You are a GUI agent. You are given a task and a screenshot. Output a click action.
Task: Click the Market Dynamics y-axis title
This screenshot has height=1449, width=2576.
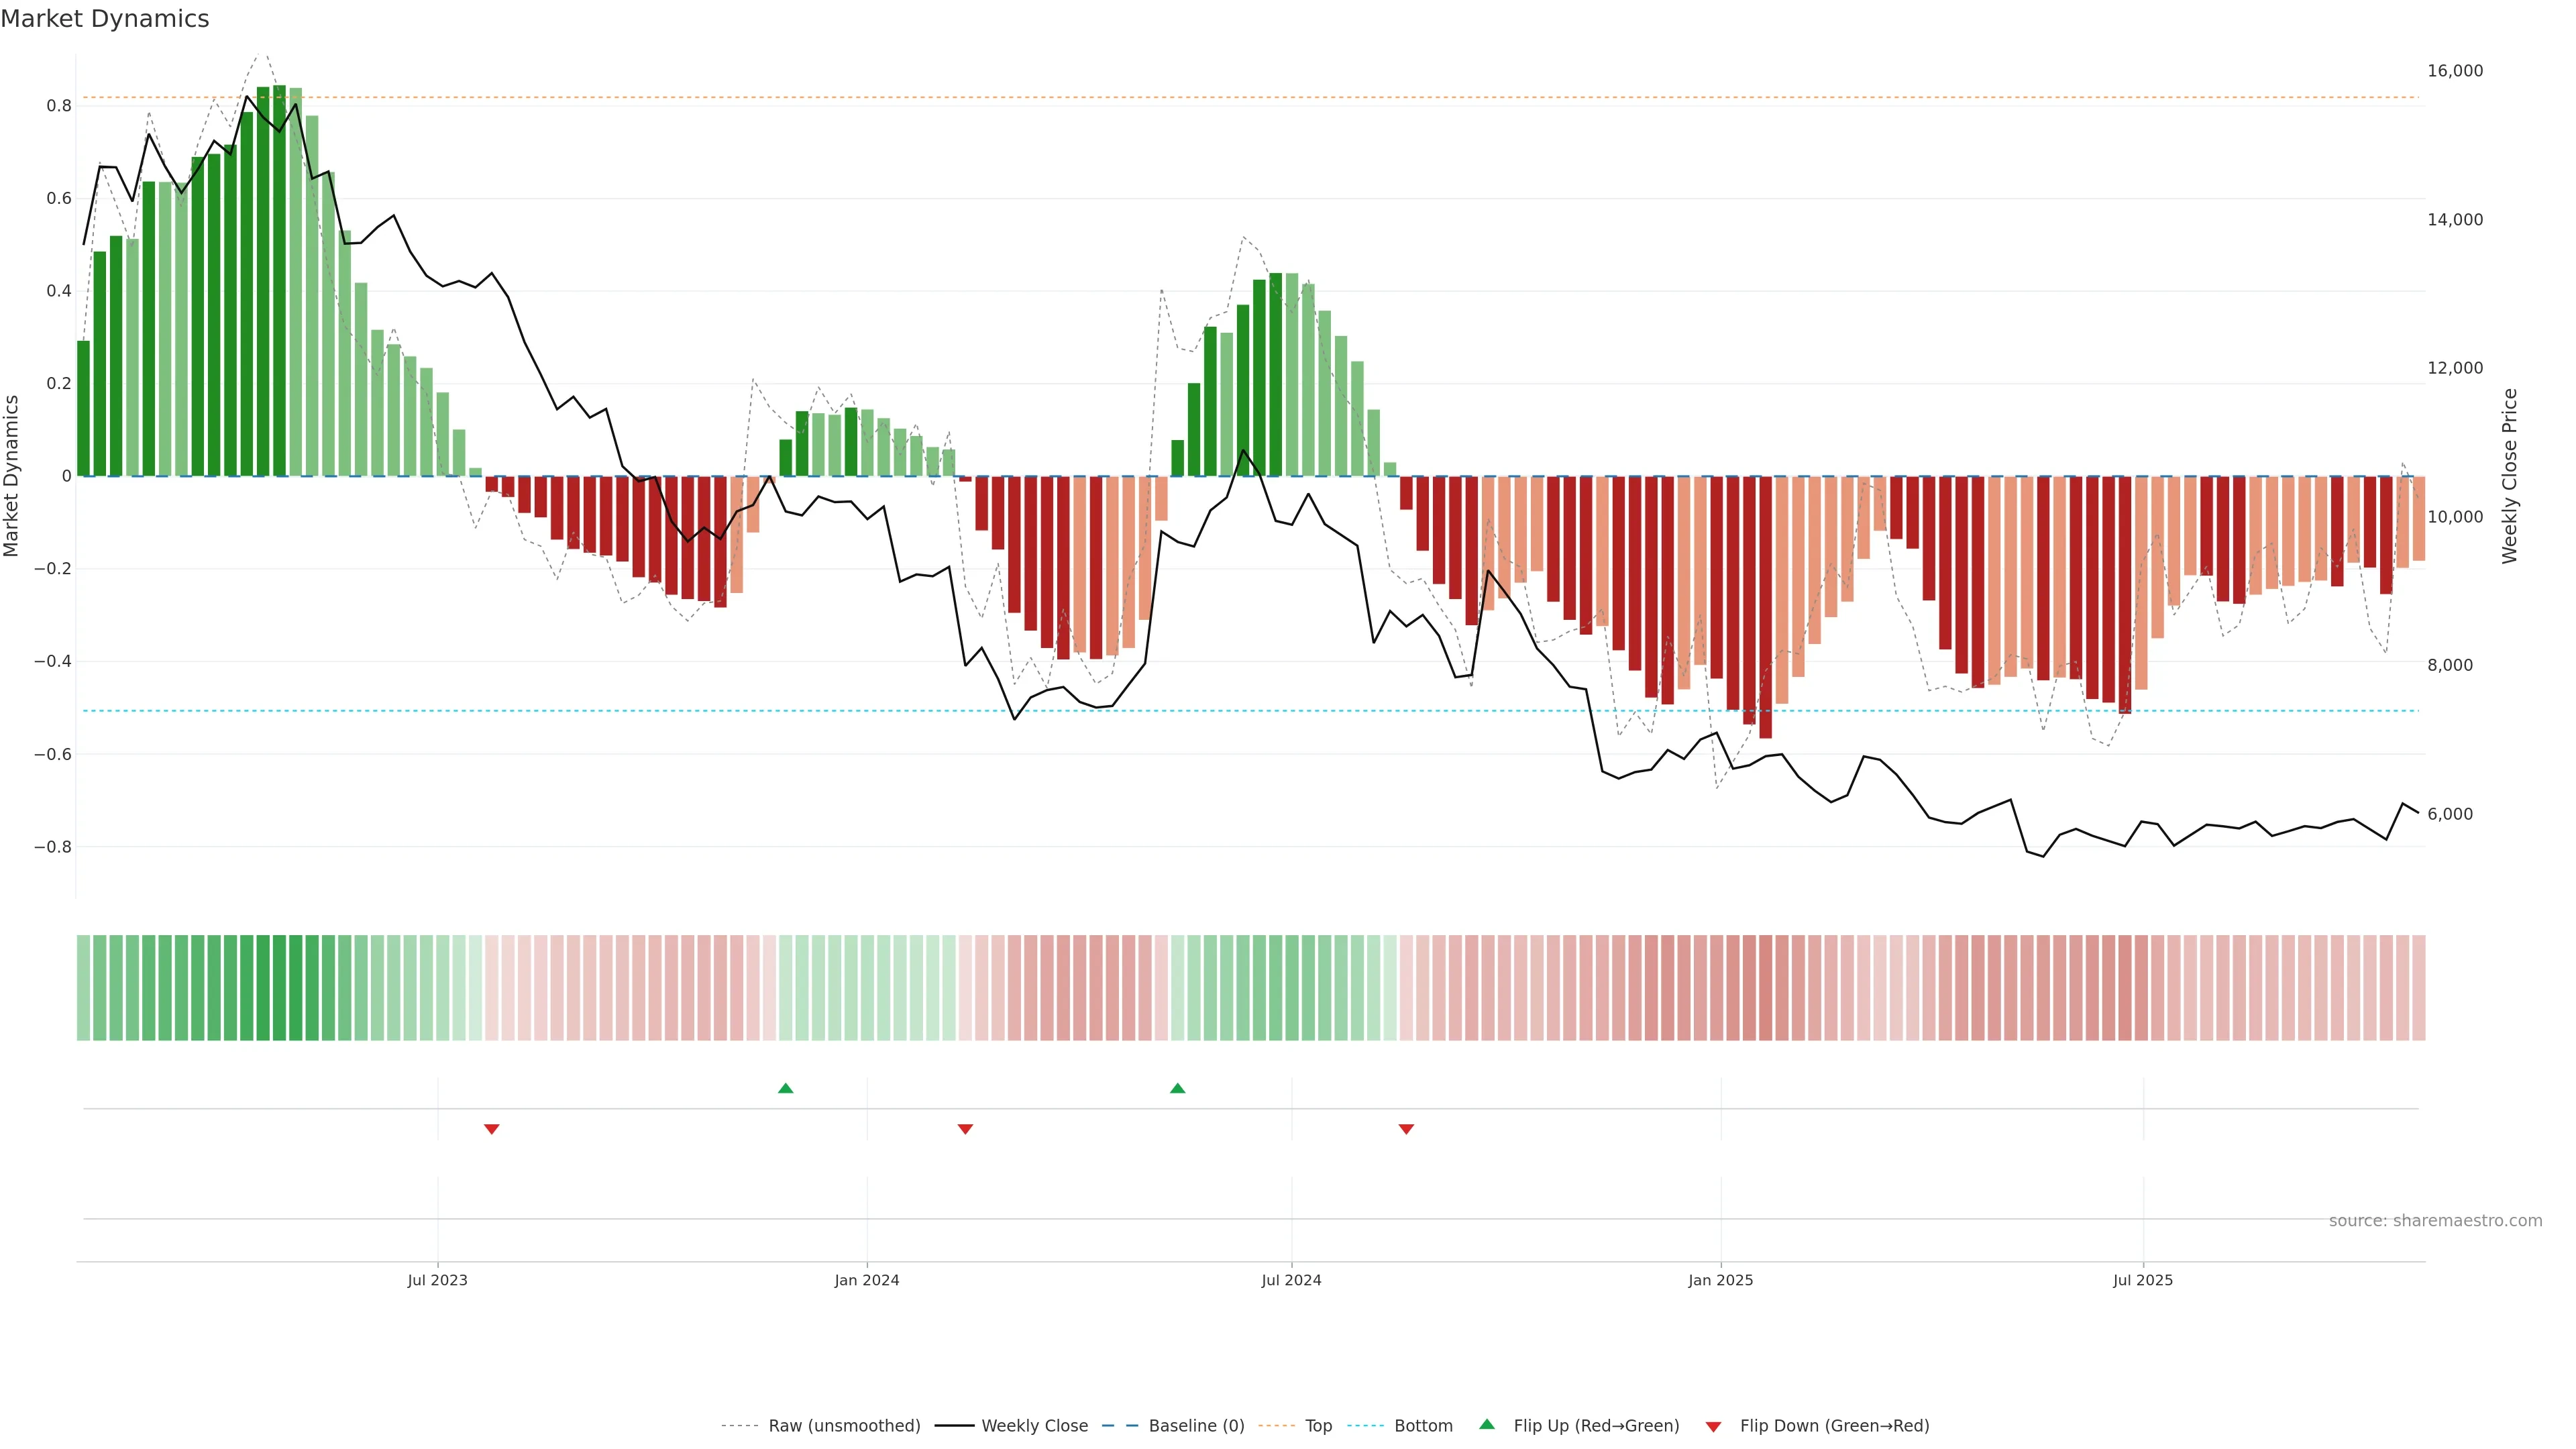[x=12, y=476]
